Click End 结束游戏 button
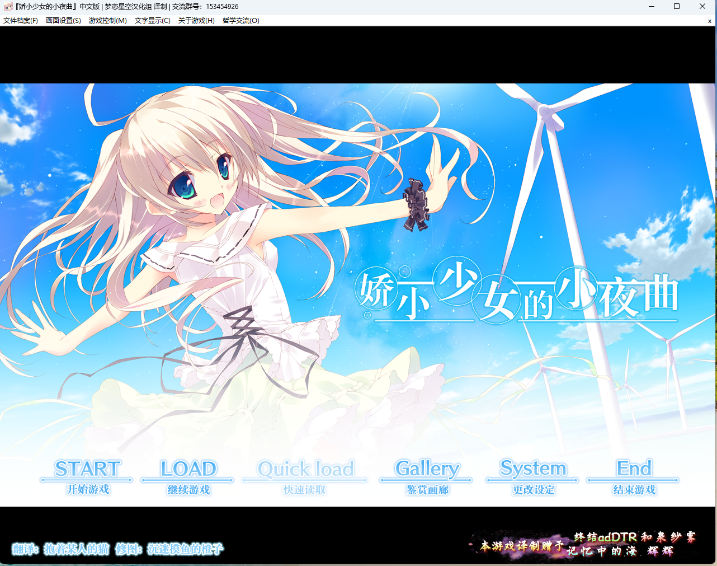The image size is (717, 566). pyautogui.click(x=634, y=477)
